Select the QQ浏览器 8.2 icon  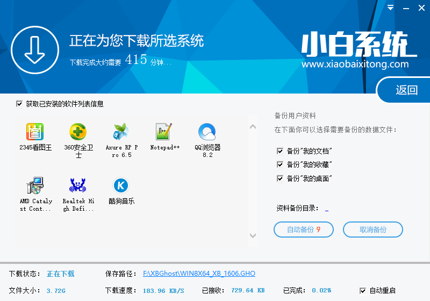tap(207, 132)
